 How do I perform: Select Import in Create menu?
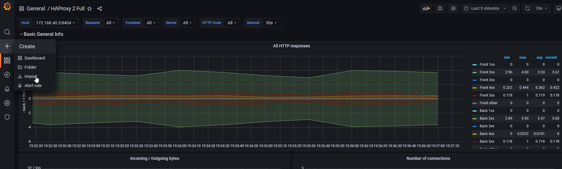(x=35, y=76)
